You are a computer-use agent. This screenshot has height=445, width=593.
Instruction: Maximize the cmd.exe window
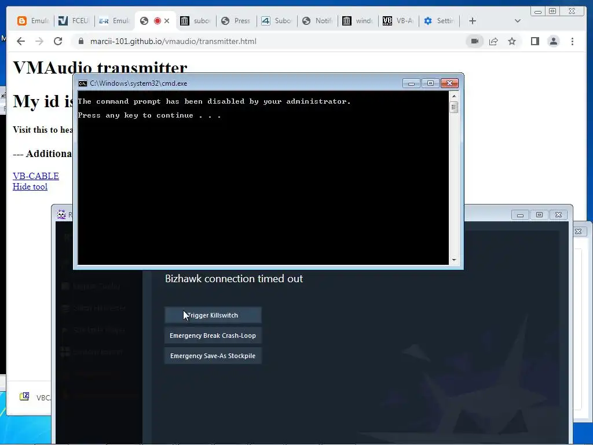point(430,83)
